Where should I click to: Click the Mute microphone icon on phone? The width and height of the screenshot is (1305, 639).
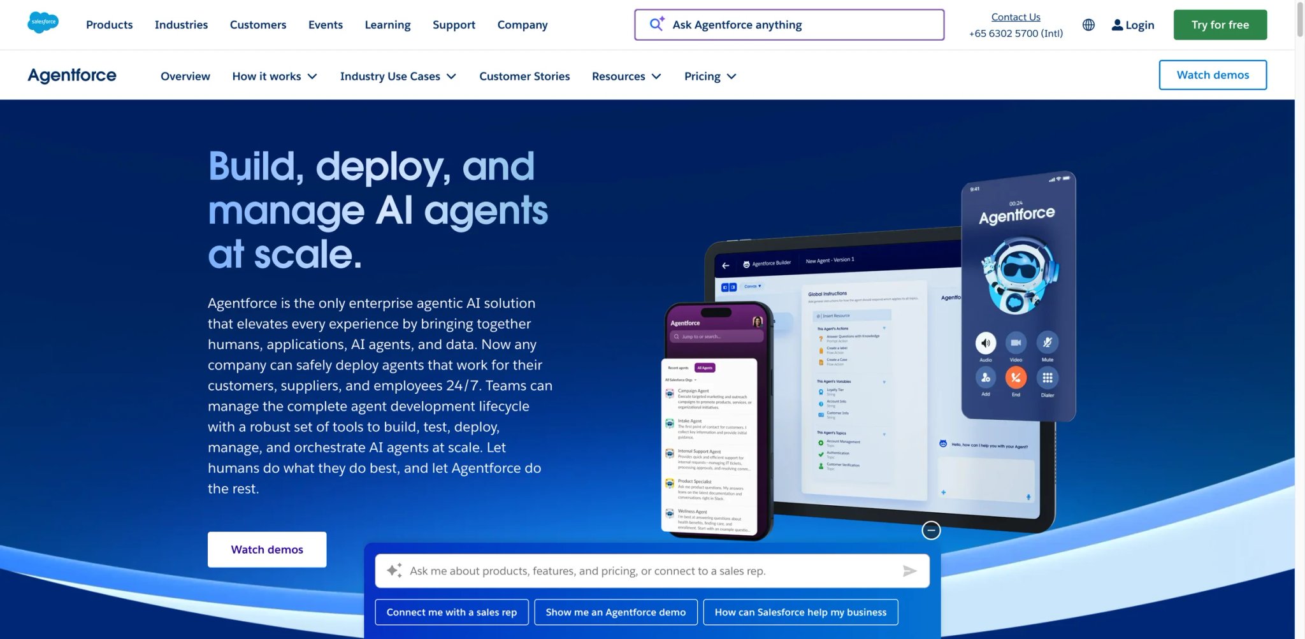tap(1047, 342)
